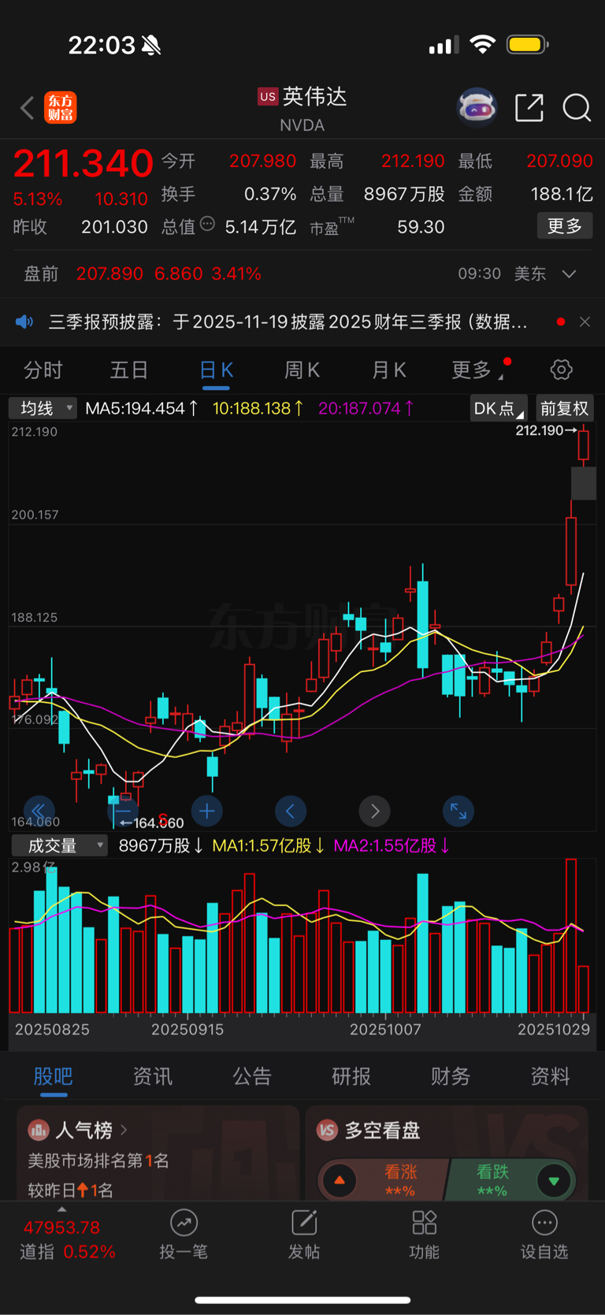
Task: Jump to earliest with double-left arrow
Action: point(39,811)
